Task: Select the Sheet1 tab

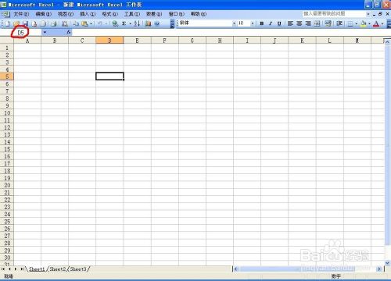Action: pos(37,269)
